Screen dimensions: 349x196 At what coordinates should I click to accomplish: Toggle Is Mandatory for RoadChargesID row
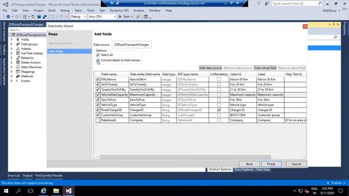pyautogui.click(x=219, y=110)
